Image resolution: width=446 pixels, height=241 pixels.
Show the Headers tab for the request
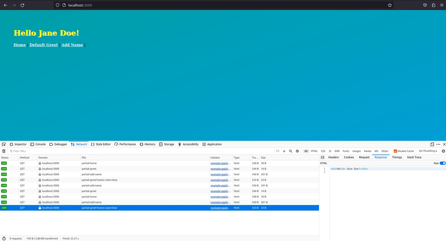coord(333,157)
